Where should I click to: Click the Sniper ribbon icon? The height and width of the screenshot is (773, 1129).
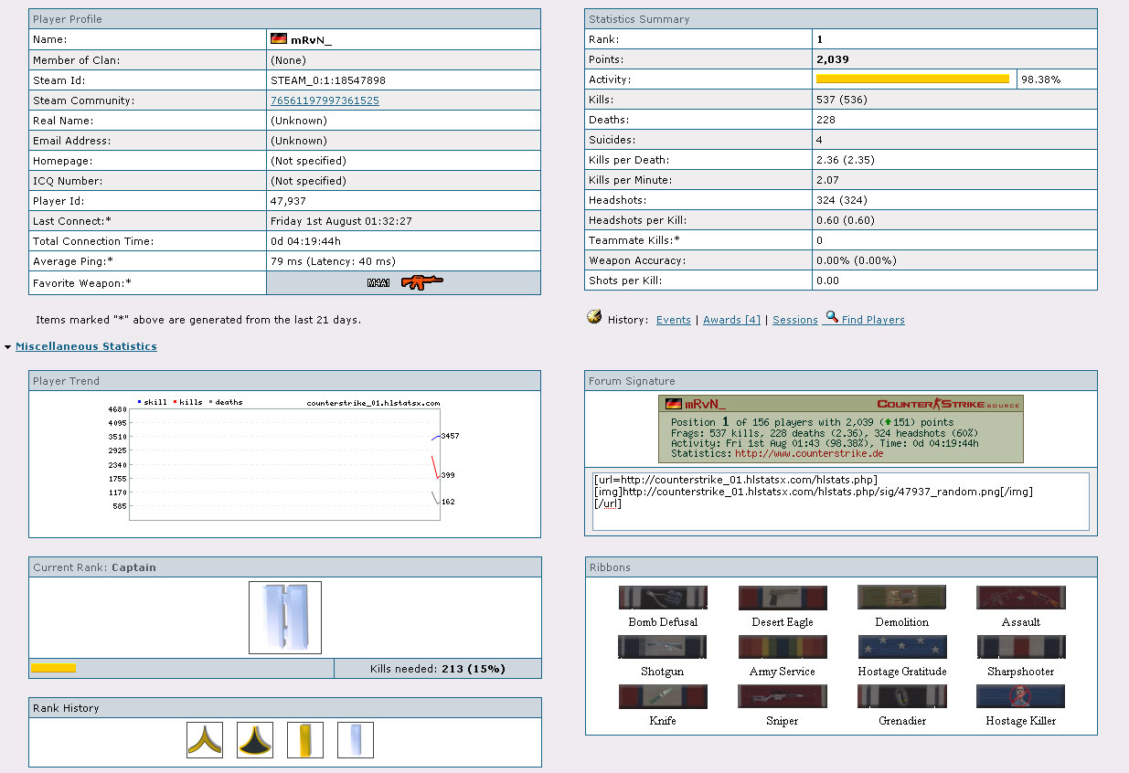[783, 697]
